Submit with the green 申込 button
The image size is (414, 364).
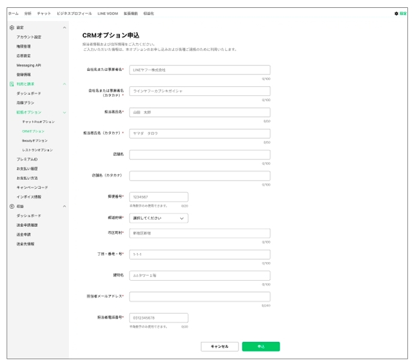click(x=261, y=347)
